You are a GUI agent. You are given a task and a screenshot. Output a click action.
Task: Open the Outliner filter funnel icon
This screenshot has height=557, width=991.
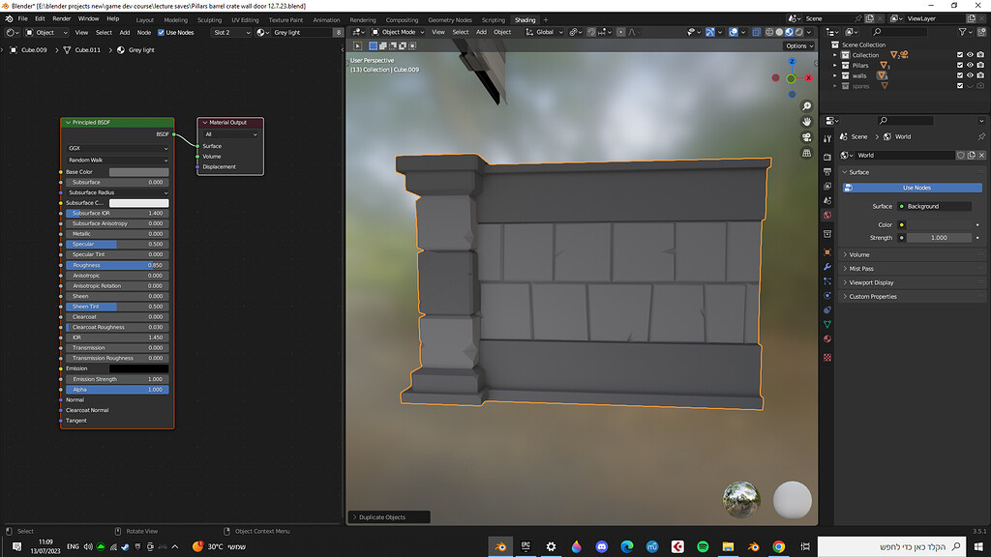pos(964,32)
